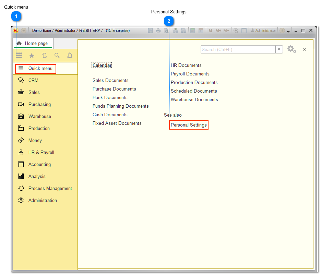Close the quick menu panel with the X
Screen dimensions: 321x275
[305, 49]
